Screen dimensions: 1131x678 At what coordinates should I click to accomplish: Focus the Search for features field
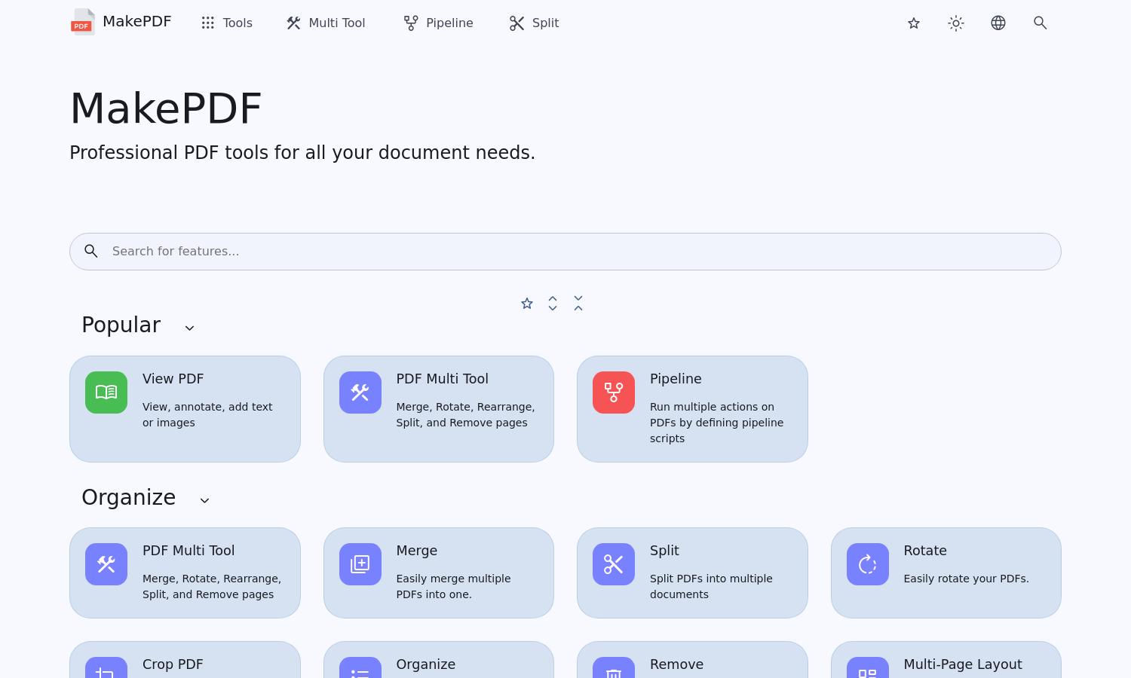tap(565, 252)
